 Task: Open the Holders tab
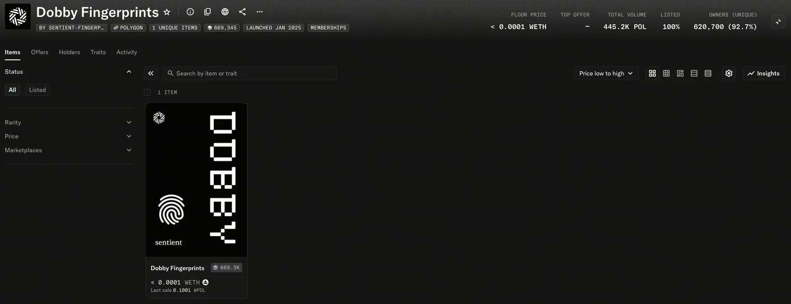coord(70,52)
